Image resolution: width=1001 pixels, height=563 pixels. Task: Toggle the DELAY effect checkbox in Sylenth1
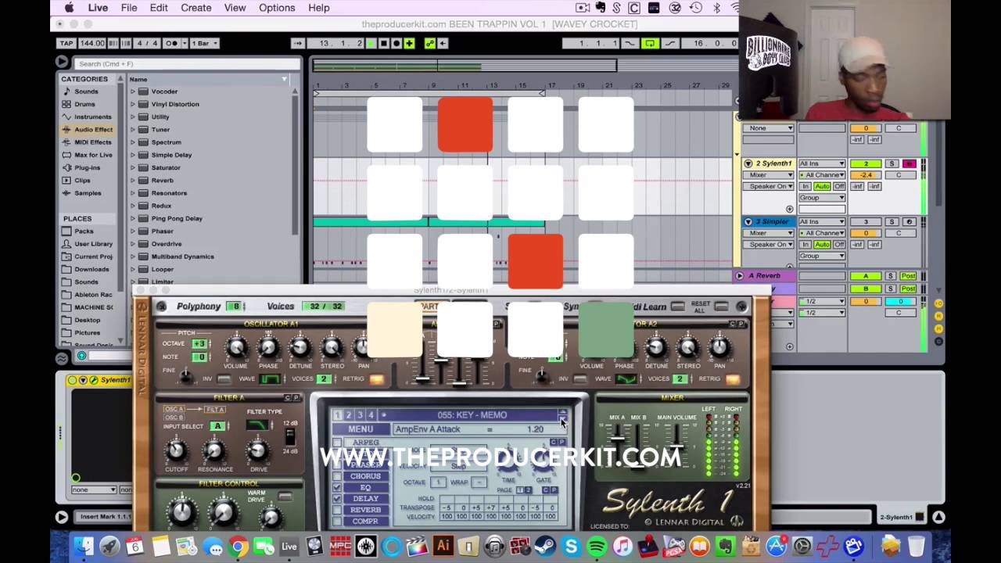click(x=337, y=498)
